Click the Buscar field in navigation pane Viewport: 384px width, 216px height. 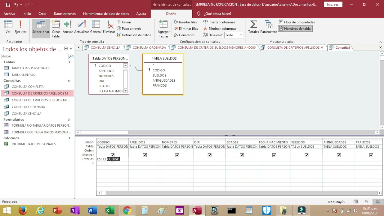click(x=35, y=56)
